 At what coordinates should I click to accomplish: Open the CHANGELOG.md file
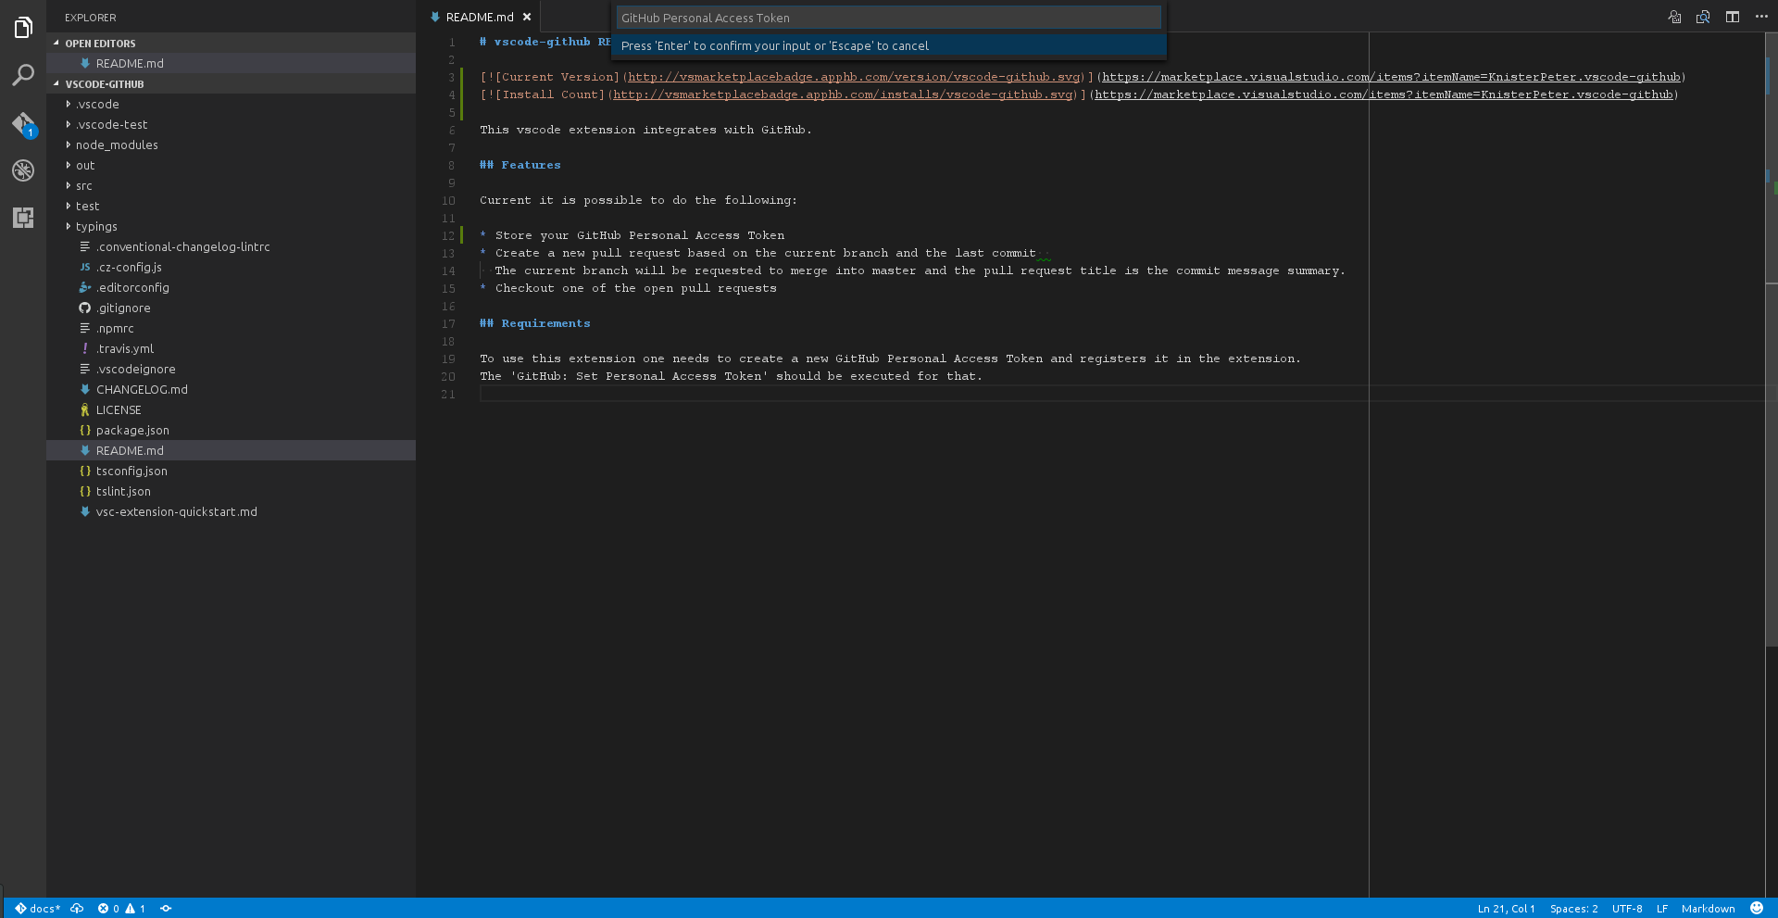point(232,389)
